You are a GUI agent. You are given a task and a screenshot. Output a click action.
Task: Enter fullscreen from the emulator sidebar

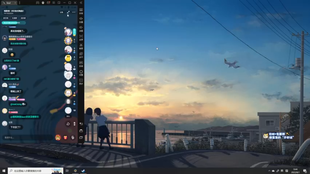[81, 37]
